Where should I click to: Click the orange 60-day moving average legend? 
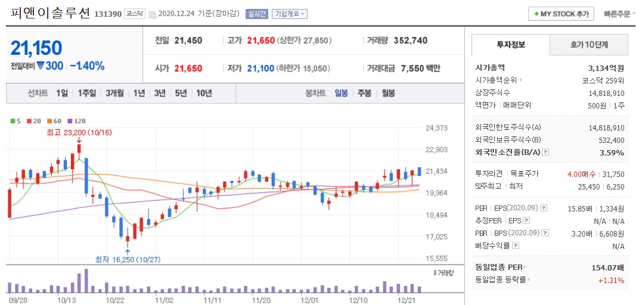click(54, 121)
